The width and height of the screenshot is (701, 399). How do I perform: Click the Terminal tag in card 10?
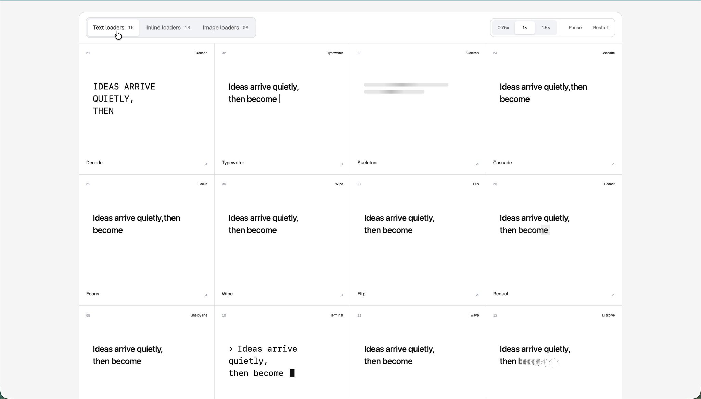coord(336,315)
